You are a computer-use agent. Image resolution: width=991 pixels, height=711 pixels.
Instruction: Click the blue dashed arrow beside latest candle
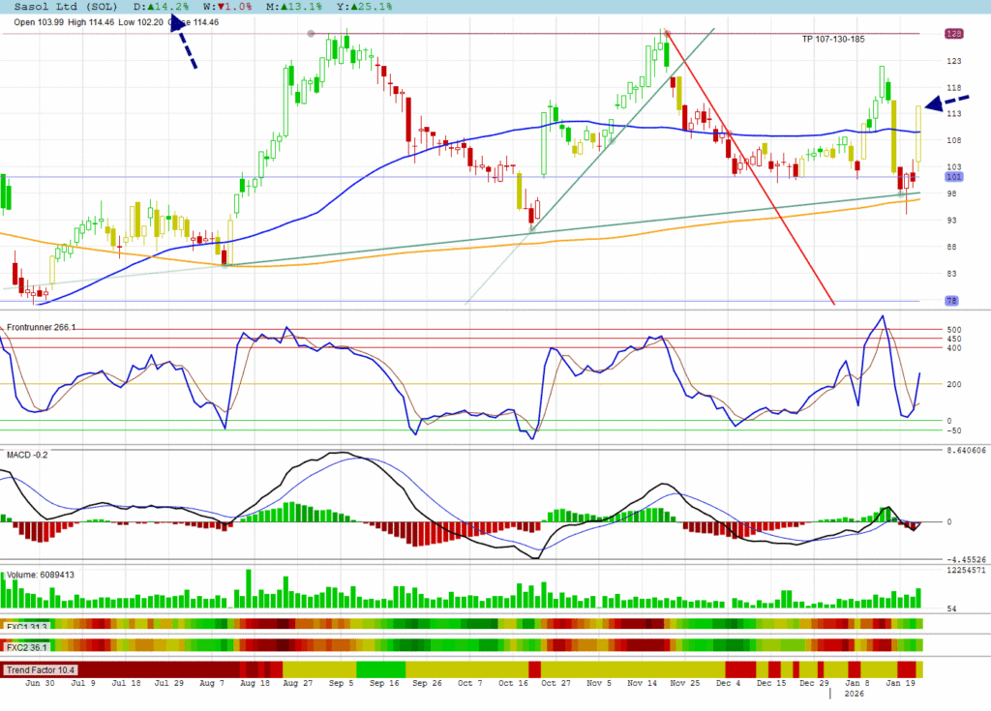coord(946,102)
